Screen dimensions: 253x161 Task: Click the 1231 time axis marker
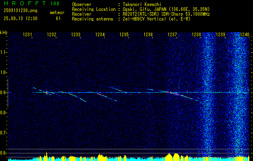point(28,34)
